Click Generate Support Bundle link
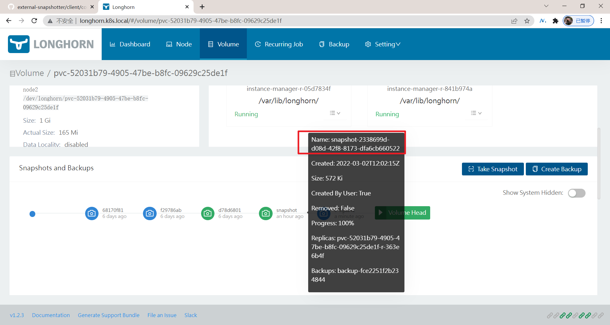Viewport: 610px width, 325px height. click(x=109, y=315)
